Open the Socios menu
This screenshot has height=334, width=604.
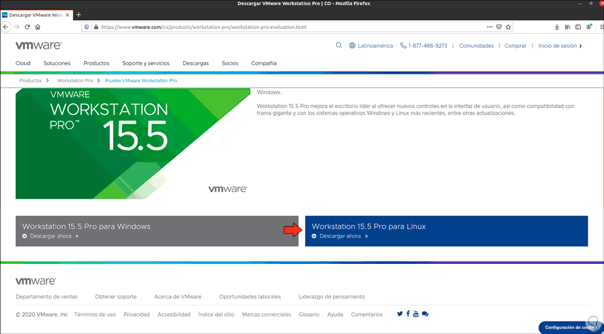[230, 63]
